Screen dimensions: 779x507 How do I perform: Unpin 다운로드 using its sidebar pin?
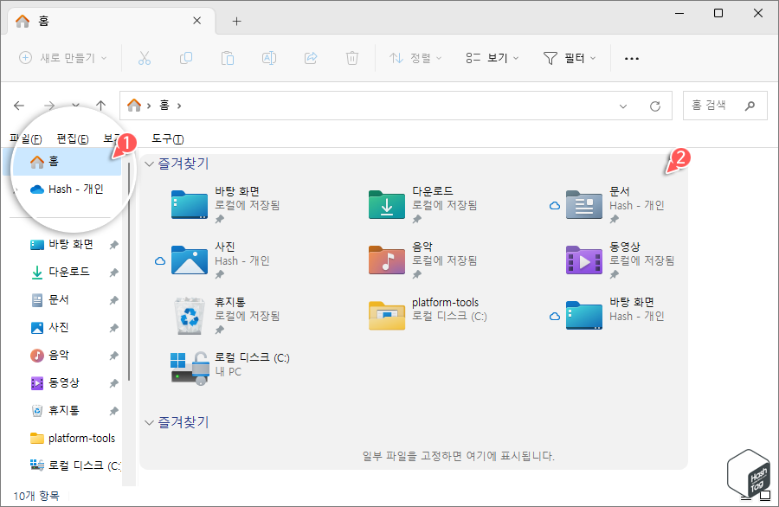(x=113, y=273)
